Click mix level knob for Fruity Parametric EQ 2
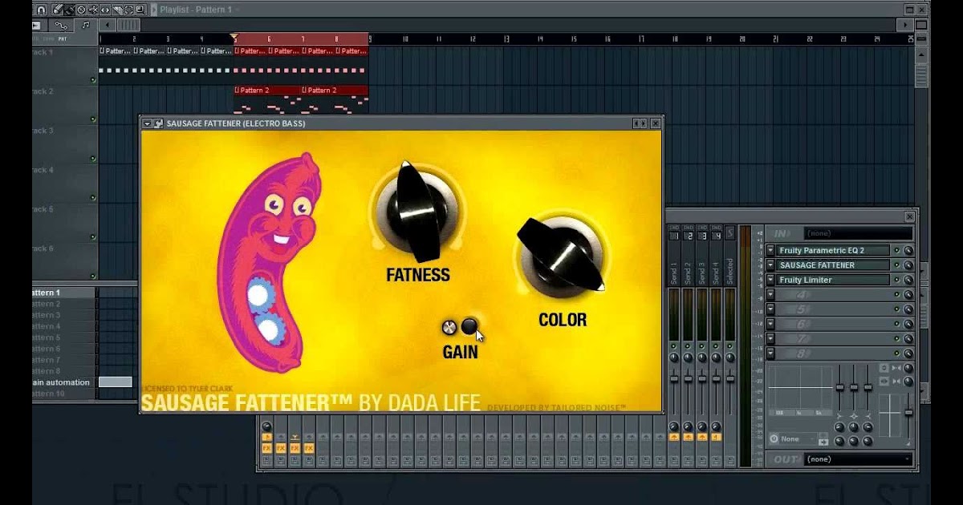The image size is (963, 505). coord(908,250)
